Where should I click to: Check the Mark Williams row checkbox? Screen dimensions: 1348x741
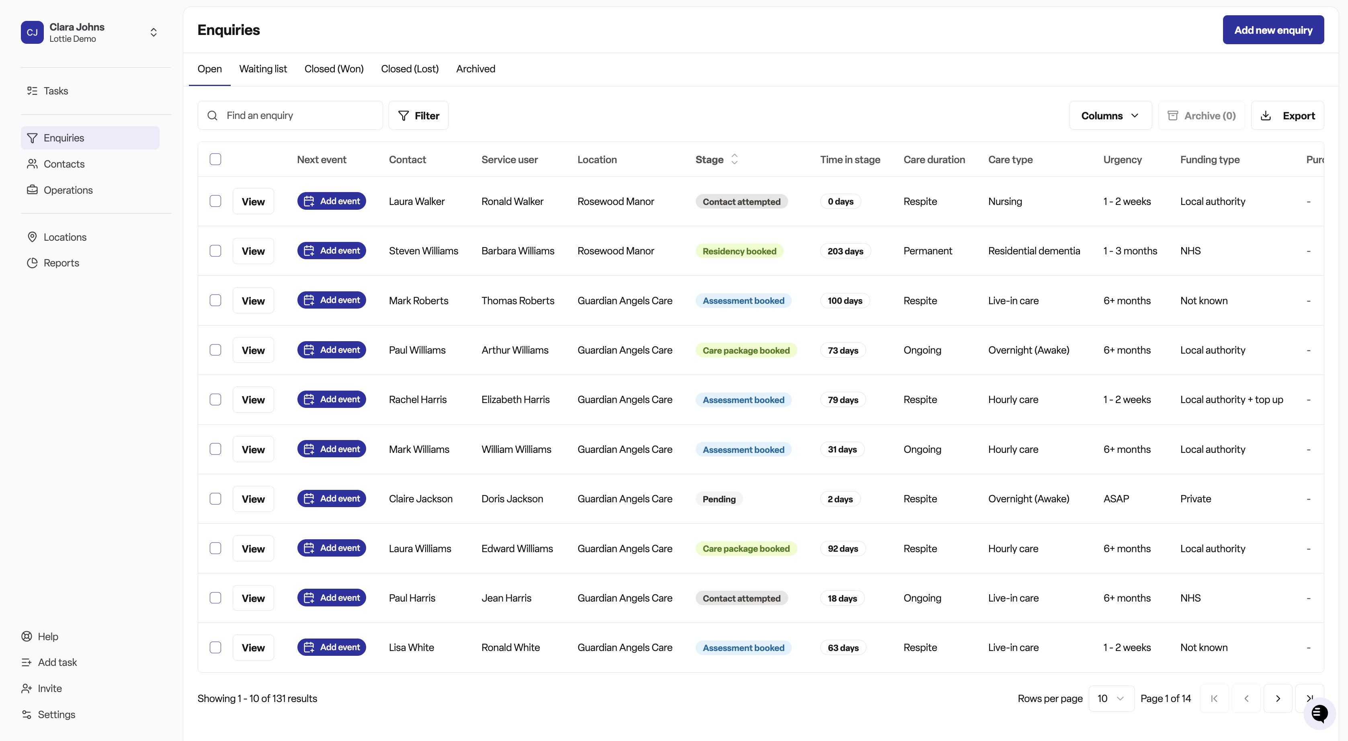point(215,449)
